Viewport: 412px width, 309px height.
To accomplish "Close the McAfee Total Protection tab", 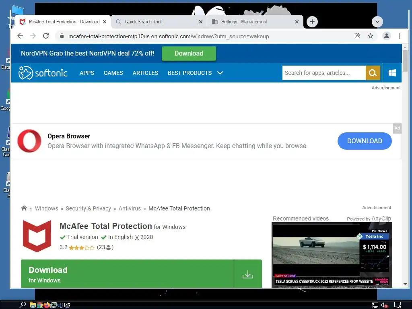I will (105, 22).
